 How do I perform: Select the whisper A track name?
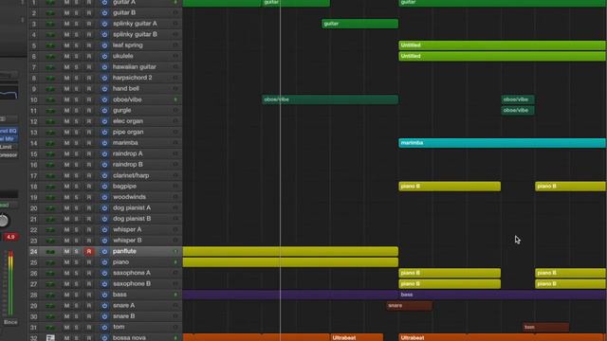coord(127,229)
